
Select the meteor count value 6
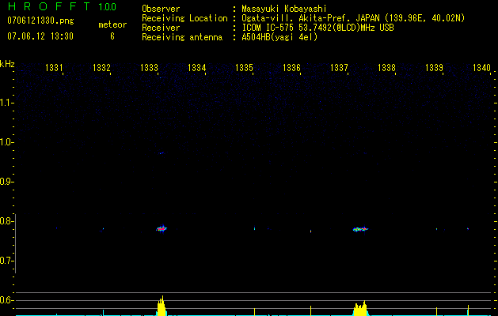point(112,36)
